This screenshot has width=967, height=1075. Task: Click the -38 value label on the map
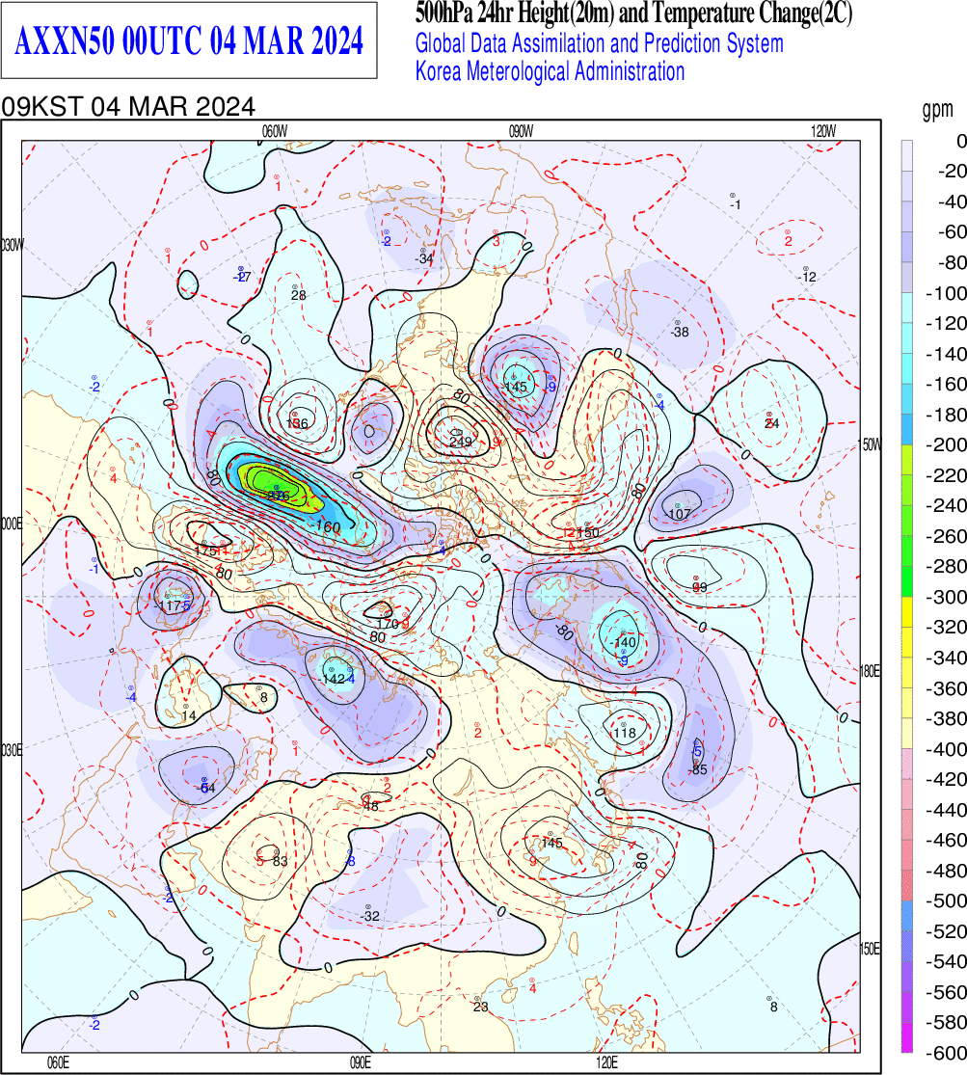click(679, 332)
